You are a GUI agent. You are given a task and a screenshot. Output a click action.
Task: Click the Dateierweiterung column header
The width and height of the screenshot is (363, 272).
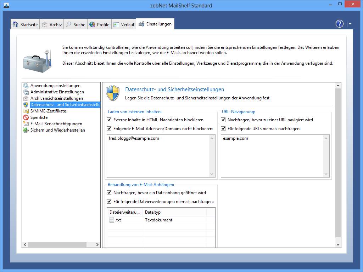click(125, 212)
